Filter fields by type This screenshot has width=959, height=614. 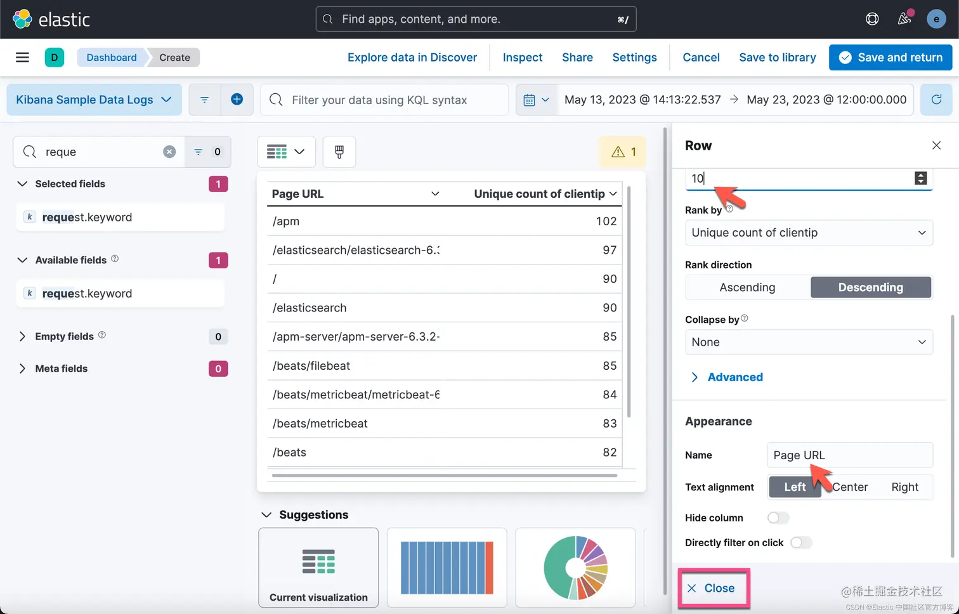coord(207,152)
